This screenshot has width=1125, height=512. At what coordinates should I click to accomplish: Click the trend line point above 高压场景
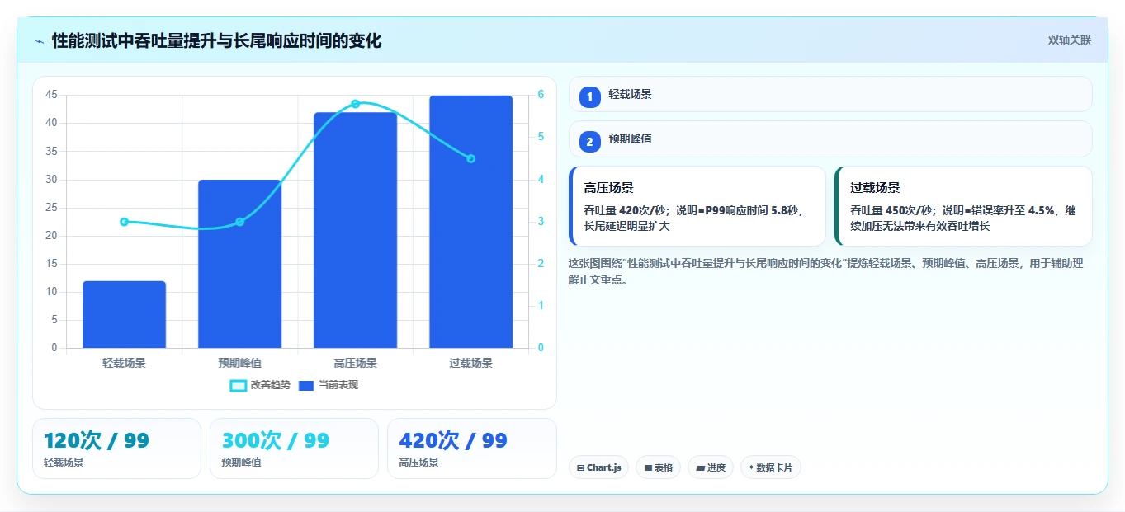tap(355, 104)
